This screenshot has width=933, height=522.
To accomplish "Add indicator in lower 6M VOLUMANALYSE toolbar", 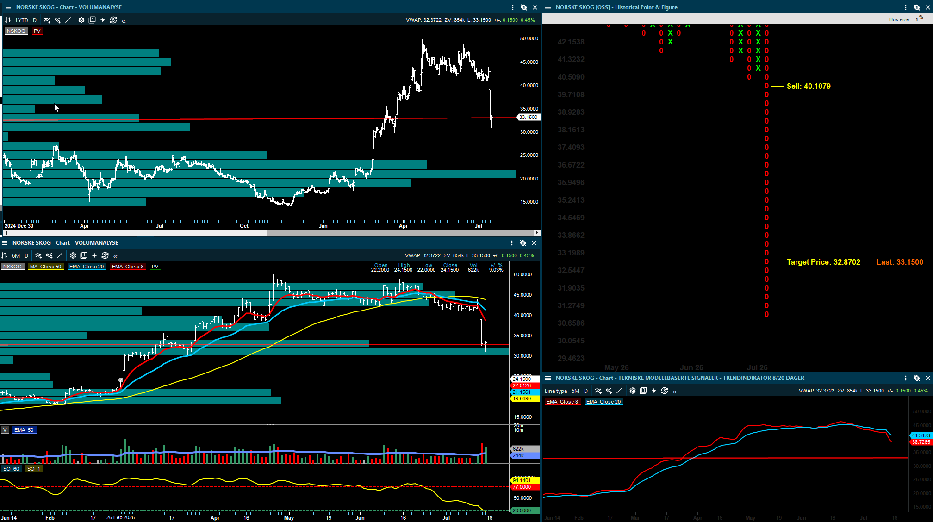I will click(38, 255).
